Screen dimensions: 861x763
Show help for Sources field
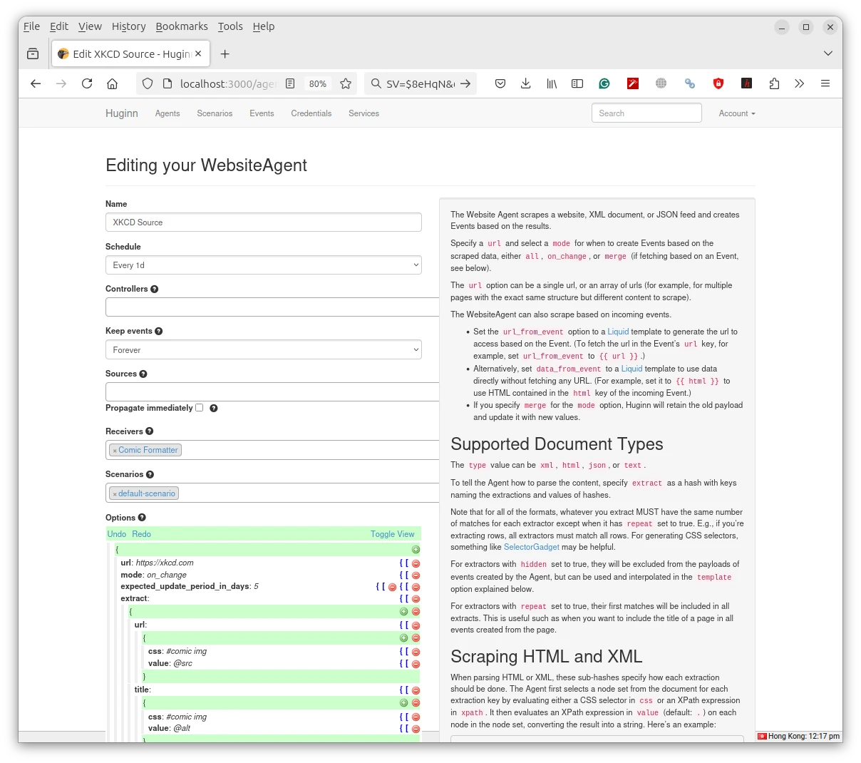pyautogui.click(x=143, y=374)
